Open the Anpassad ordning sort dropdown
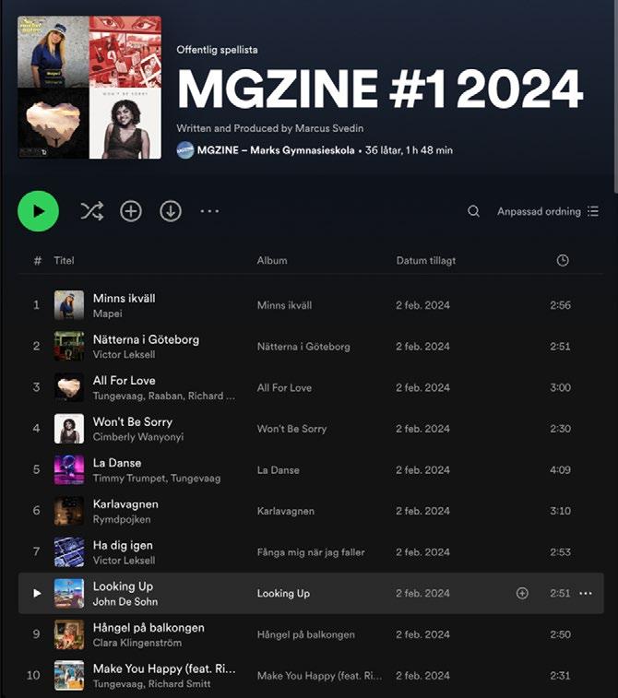Image resolution: width=618 pixels, height=698 pixels. [x=548, y=211]
